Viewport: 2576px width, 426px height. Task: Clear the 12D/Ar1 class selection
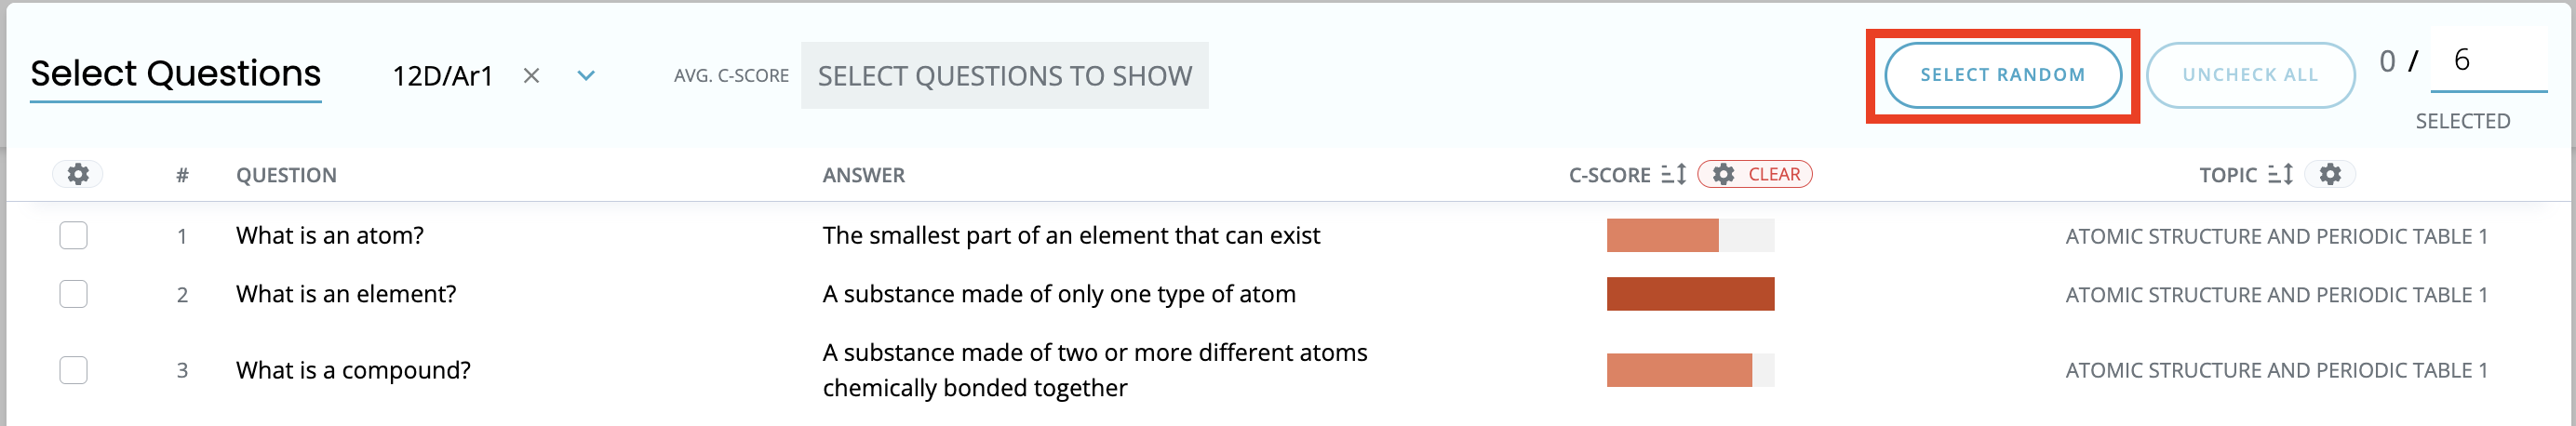531,76
